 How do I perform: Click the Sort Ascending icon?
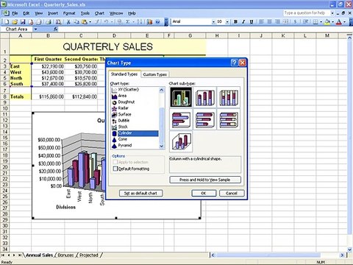[x=140, y=22]
